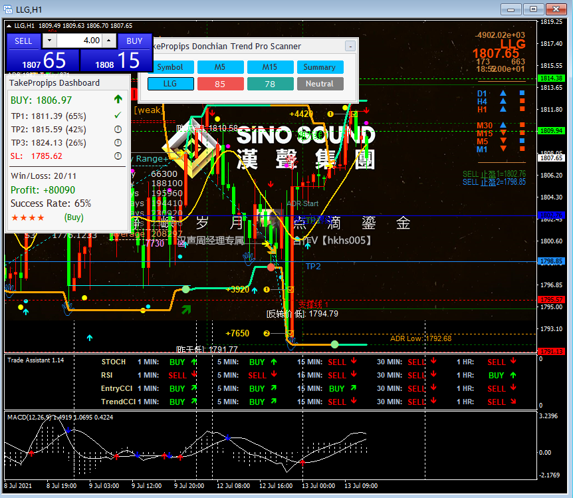Click the green up arrow beside BUY: 1806.97
The width and height of the screenshot is (573, 498).
[x=118, y=99]
